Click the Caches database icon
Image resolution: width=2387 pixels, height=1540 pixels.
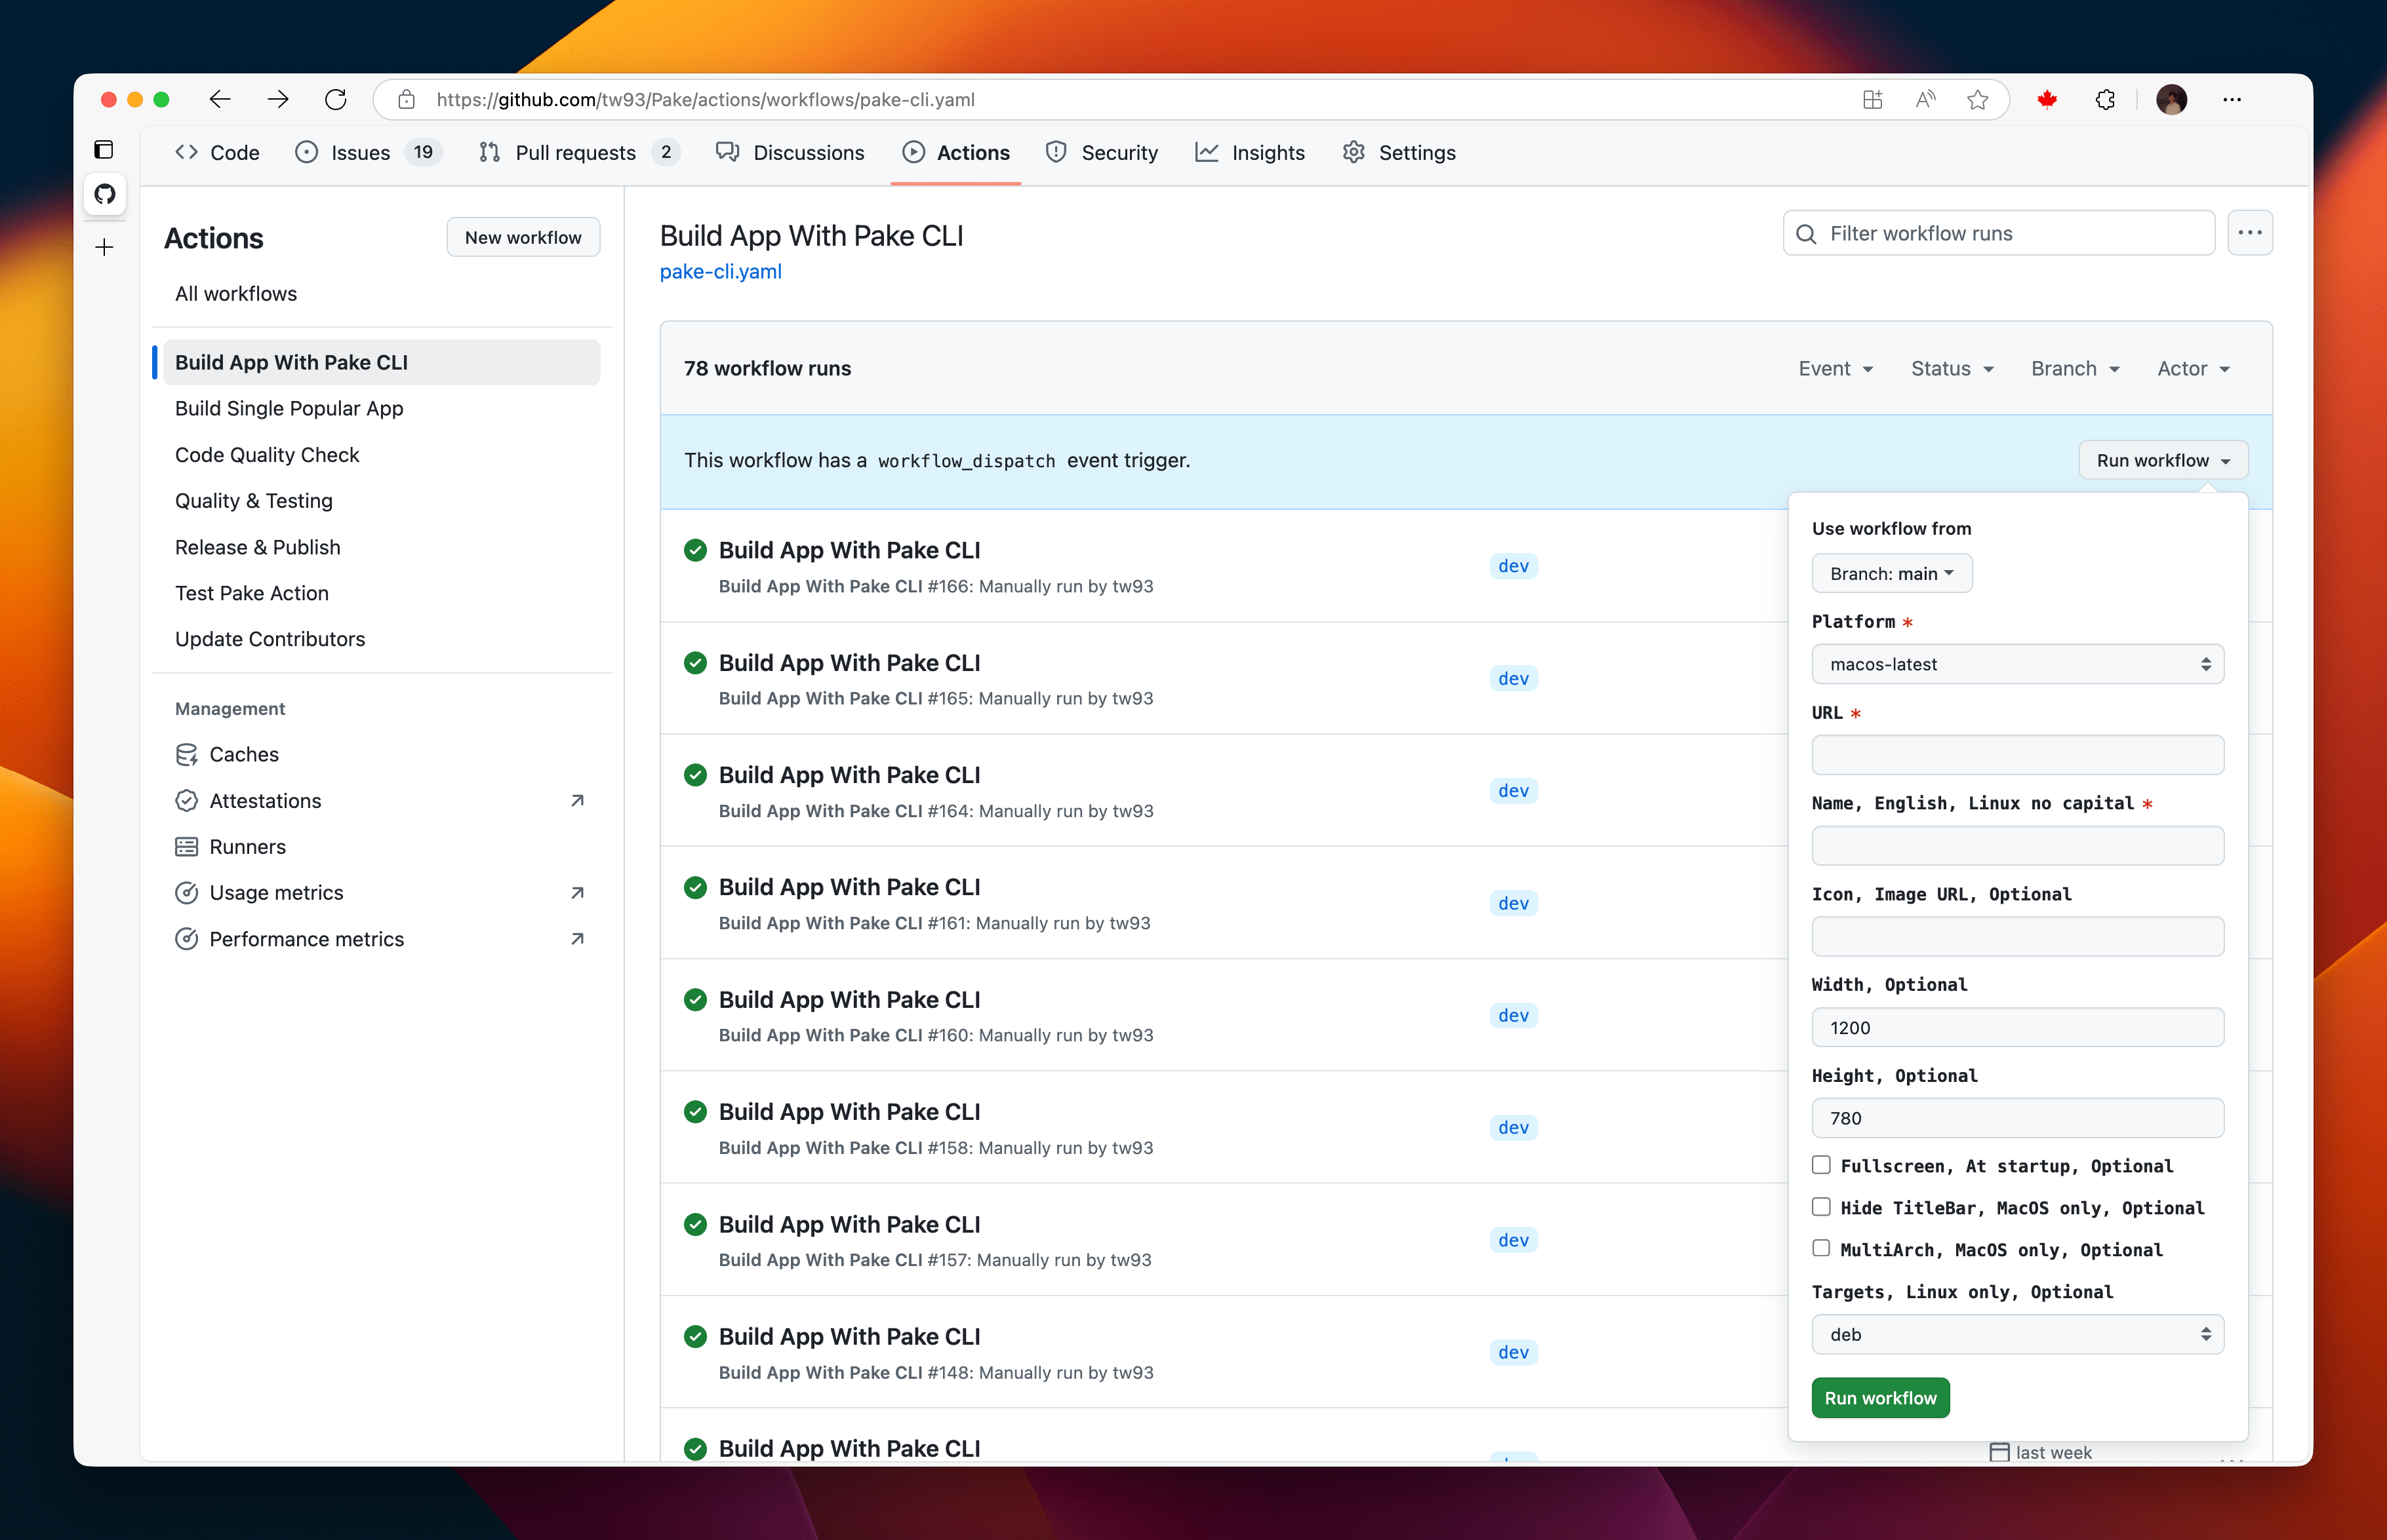click(186, 754)
